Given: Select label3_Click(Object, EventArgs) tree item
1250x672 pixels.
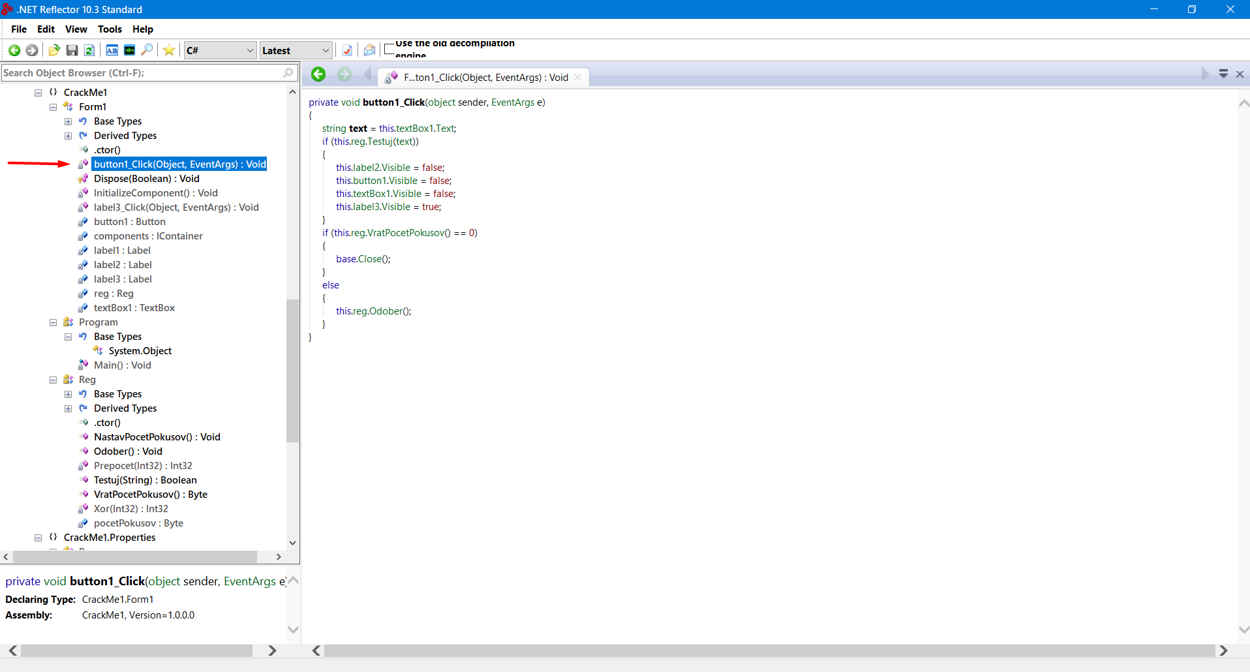Looking at the screenshot, I should click(x=176, y=207).
